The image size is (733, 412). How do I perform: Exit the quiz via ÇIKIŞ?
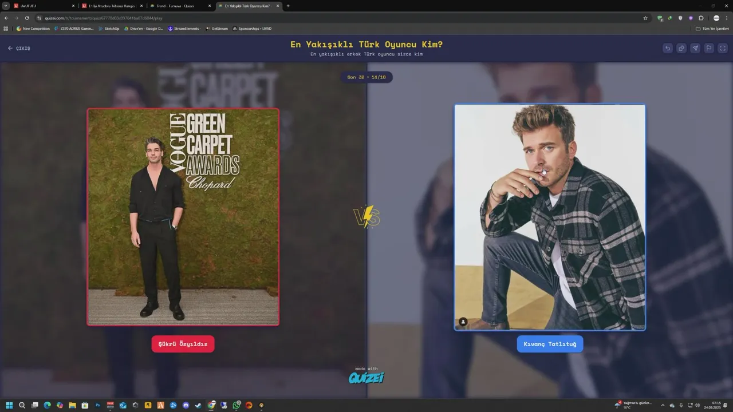[19, 48]
